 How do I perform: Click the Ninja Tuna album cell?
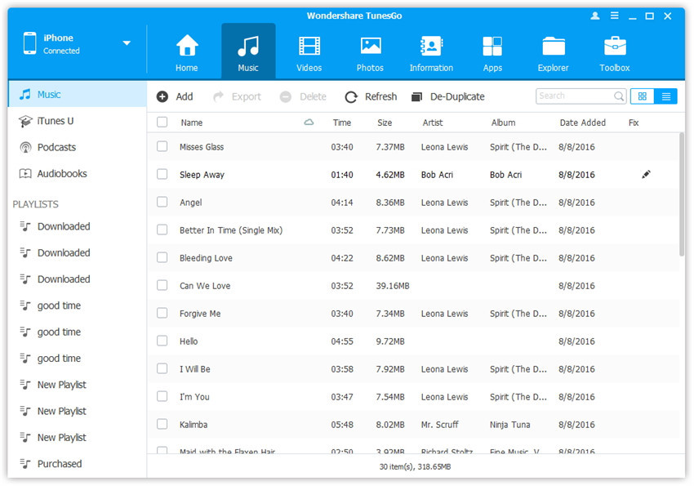(x=509, y=425)
